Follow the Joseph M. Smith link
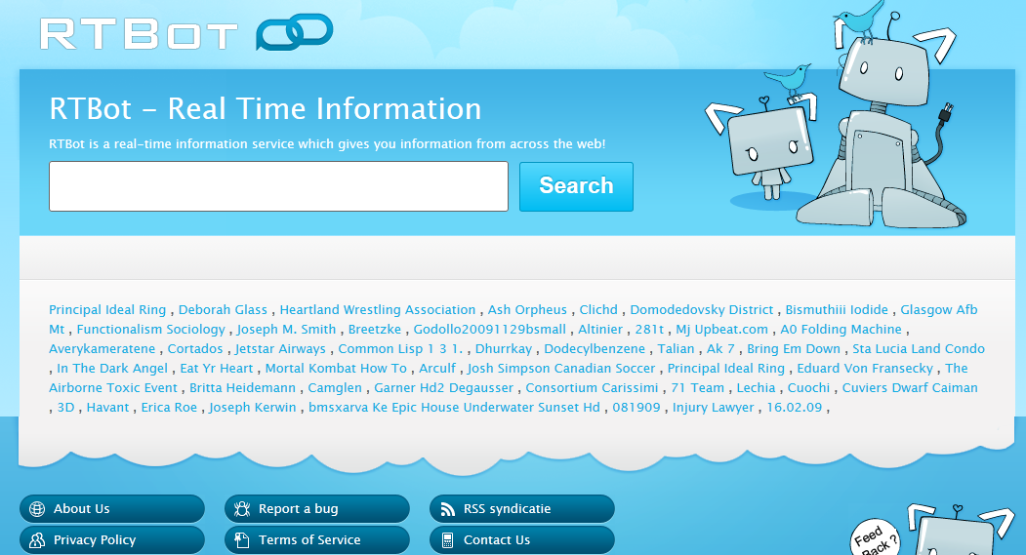Image resolution: width=1026 pixels, height=555 pixels. pos(287,330)
